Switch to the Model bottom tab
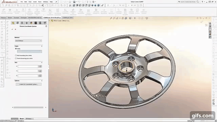217x122 pixels. click(x=22, y=119)
